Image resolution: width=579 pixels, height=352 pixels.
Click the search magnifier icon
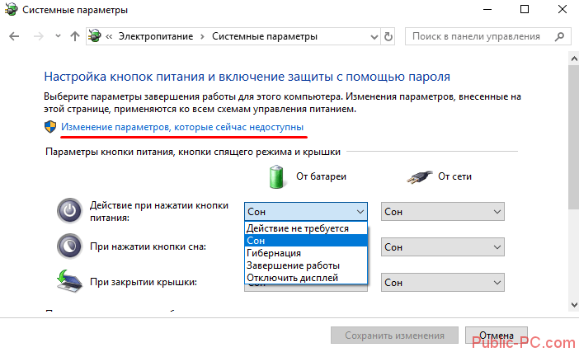tap(560, 36)
